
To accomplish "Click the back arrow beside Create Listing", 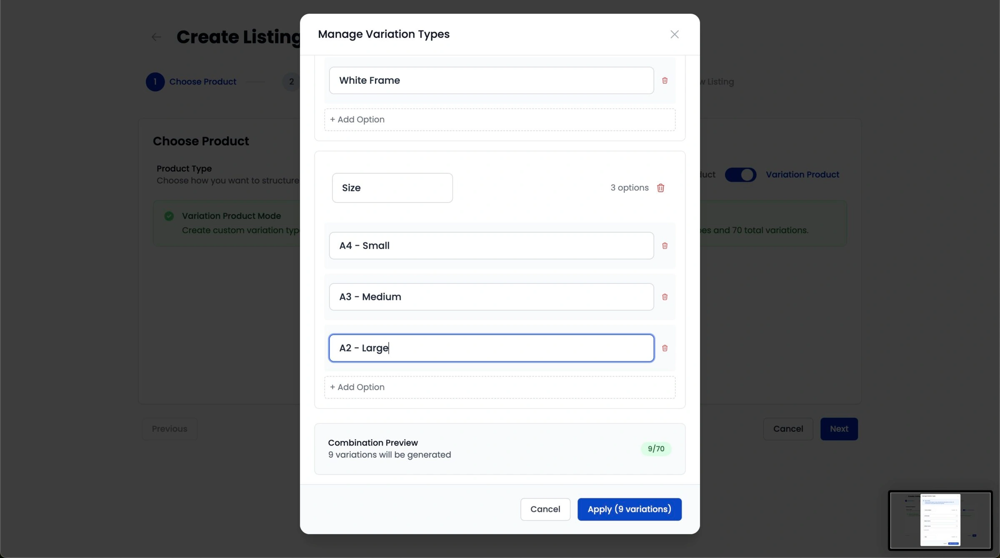I will click(x=156, y=37).
